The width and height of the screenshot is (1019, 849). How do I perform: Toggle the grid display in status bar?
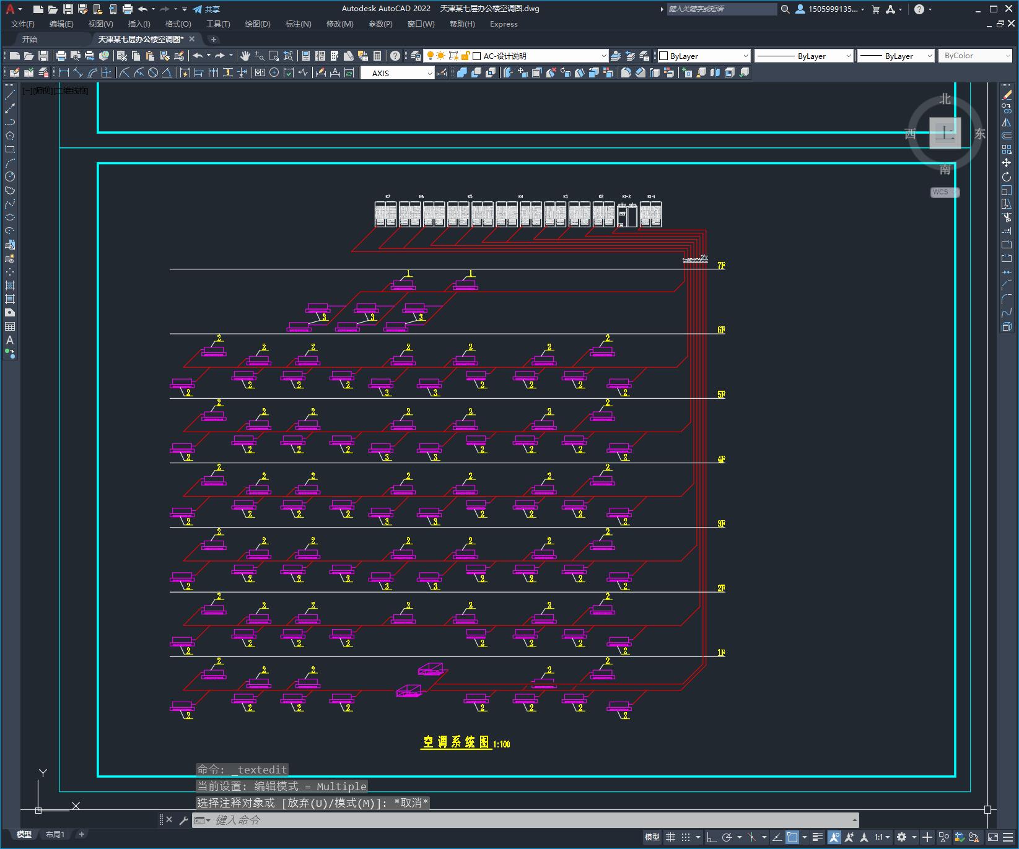(x=670, y=837)
